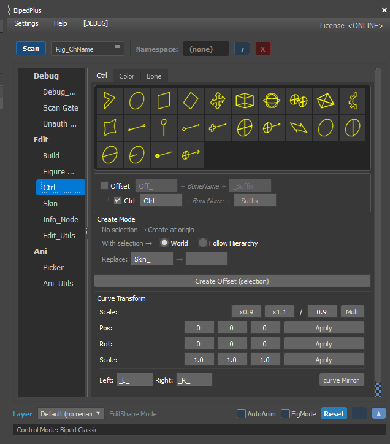Click the x1.1 scale button

point(280,312)
